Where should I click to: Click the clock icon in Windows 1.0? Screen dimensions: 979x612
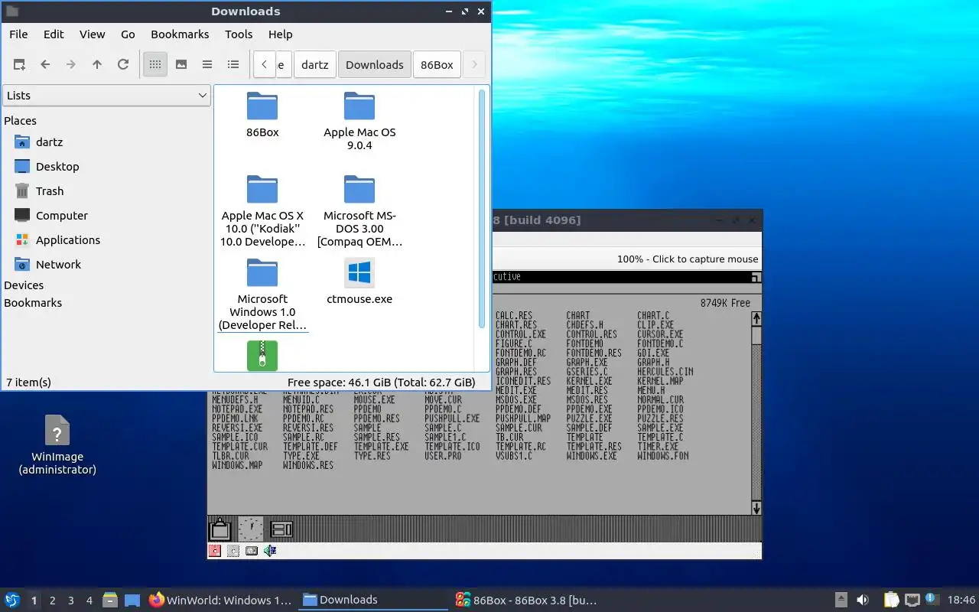(x=250, y=529)
